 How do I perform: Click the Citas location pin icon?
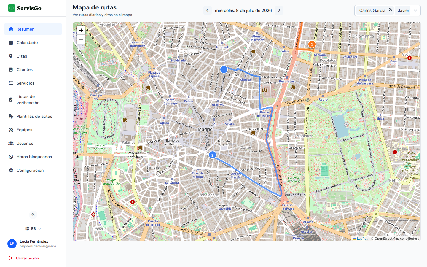(11, 56)
